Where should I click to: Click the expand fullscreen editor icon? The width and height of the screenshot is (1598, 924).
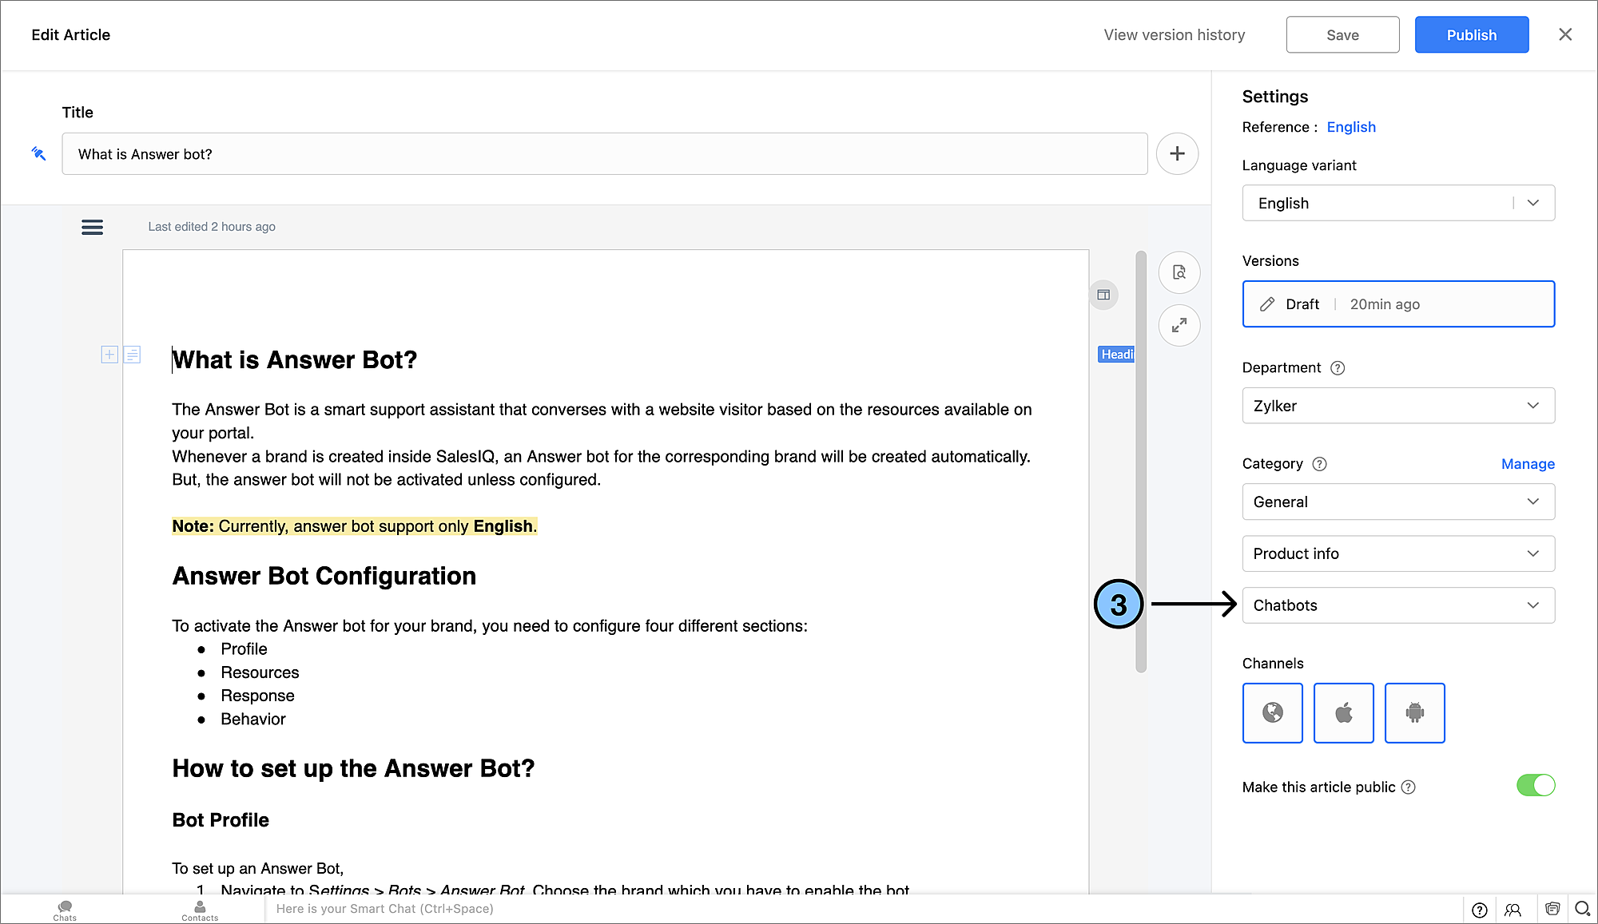[1179, 325]
